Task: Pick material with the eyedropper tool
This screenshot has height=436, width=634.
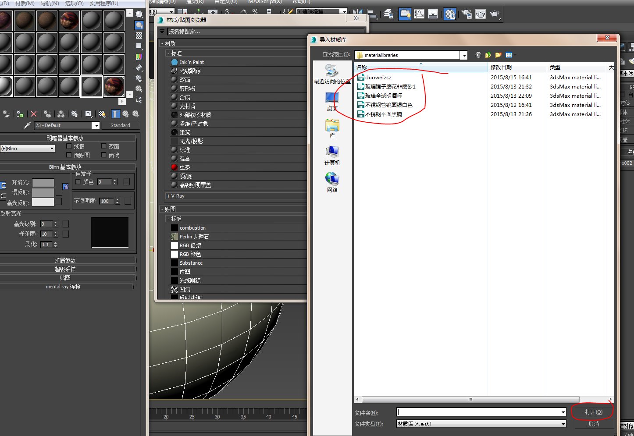Action: [x=27, y=125]
